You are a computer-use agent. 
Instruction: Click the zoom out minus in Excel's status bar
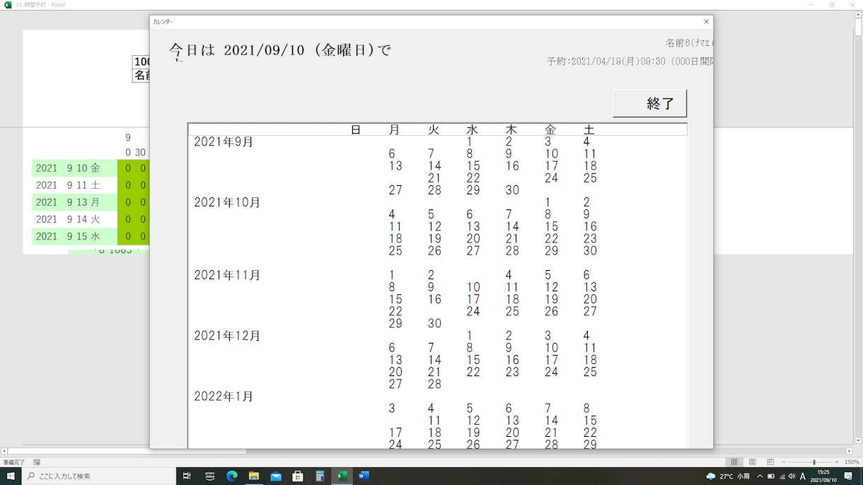tap(784, 462)
